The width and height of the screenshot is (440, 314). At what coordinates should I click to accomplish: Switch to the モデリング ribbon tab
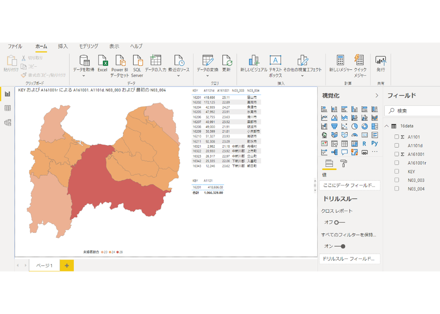[x=89, y=46]
